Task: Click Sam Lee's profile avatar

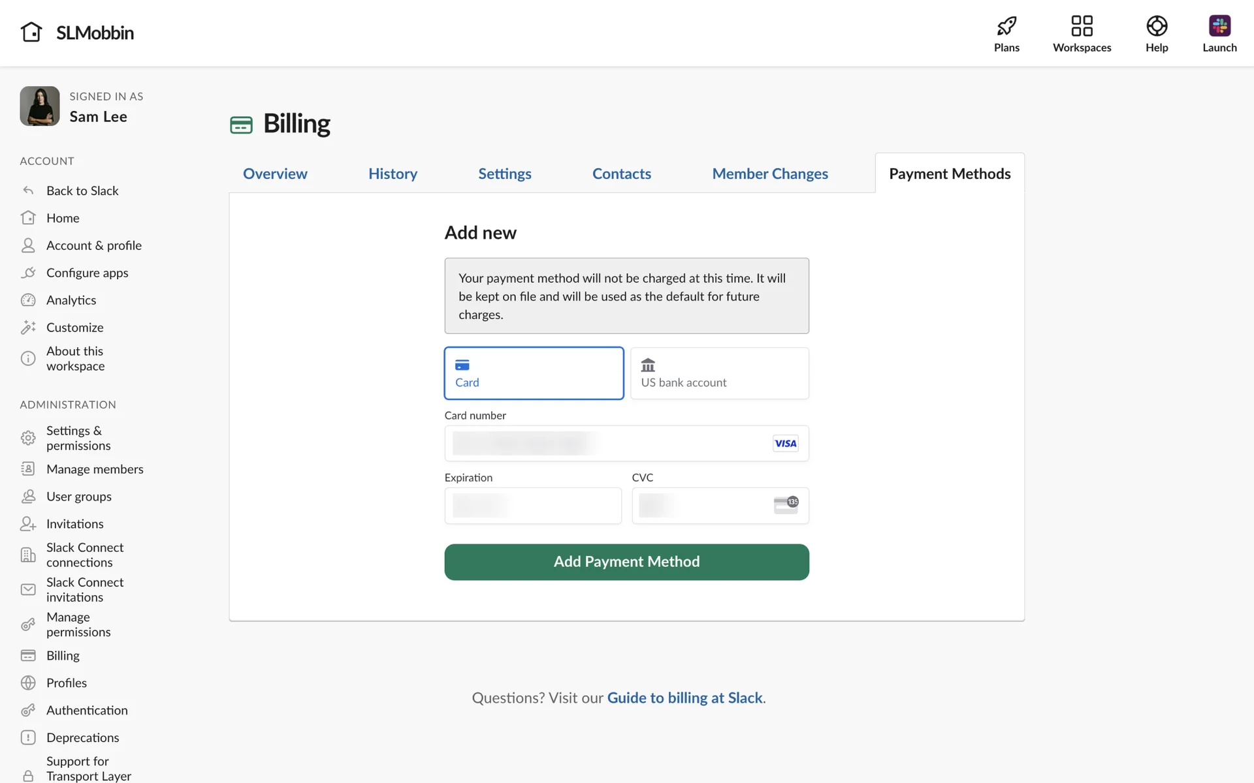Action: pyautogui.click(x=40, y=106)
